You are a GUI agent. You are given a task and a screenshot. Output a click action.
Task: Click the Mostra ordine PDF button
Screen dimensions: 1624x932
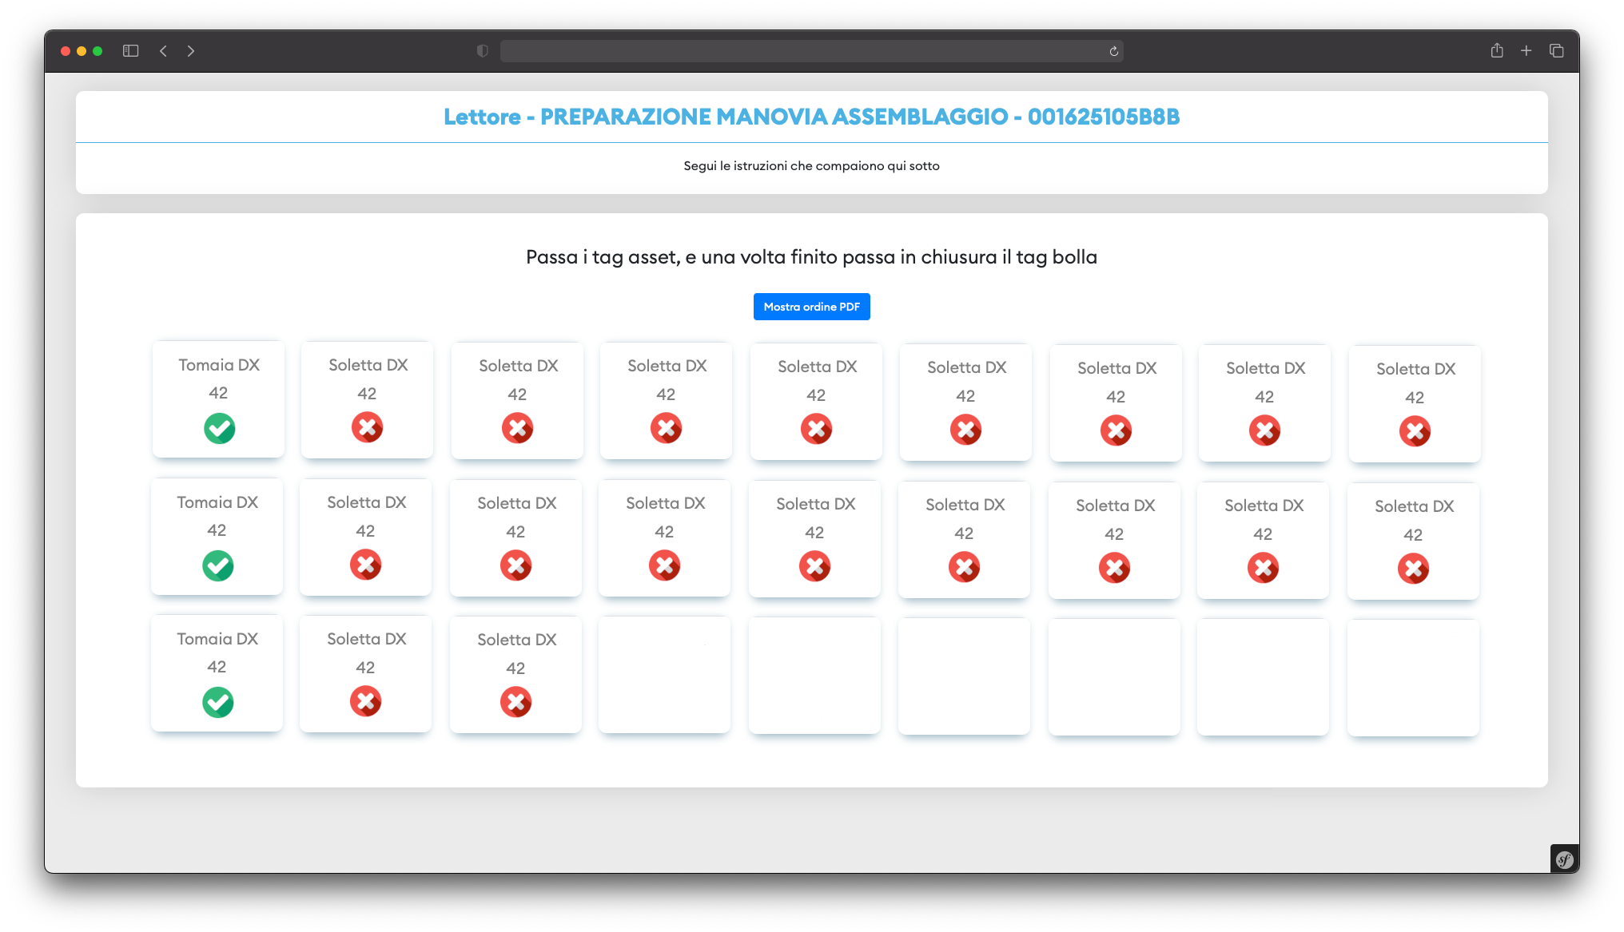811,307
